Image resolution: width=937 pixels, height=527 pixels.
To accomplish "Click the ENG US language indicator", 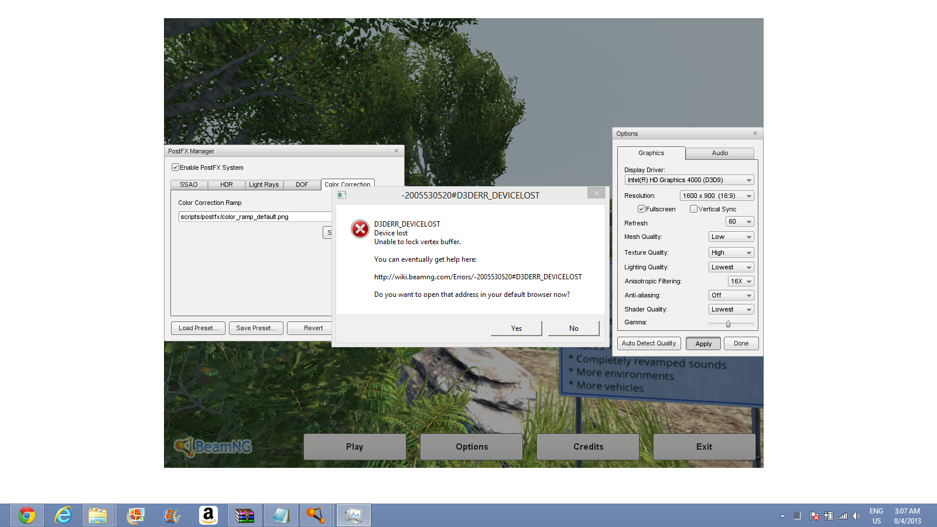I will click(877, 516).
